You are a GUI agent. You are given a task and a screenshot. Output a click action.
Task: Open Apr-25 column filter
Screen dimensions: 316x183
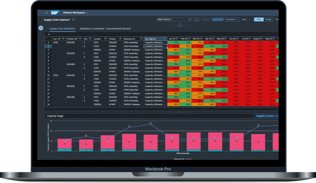pyautogui.click(x=213, y=39)
